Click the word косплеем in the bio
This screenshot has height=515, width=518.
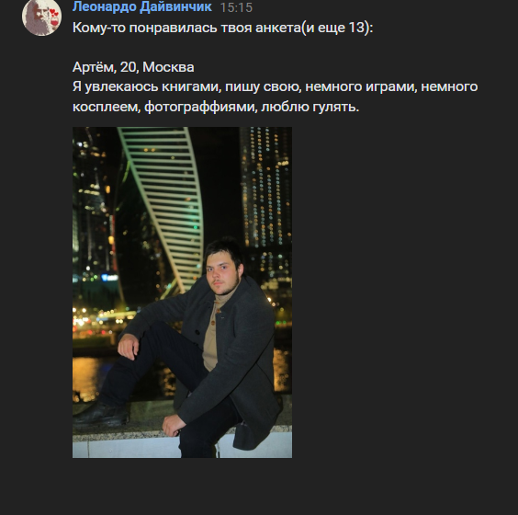(x=107, y=107)
